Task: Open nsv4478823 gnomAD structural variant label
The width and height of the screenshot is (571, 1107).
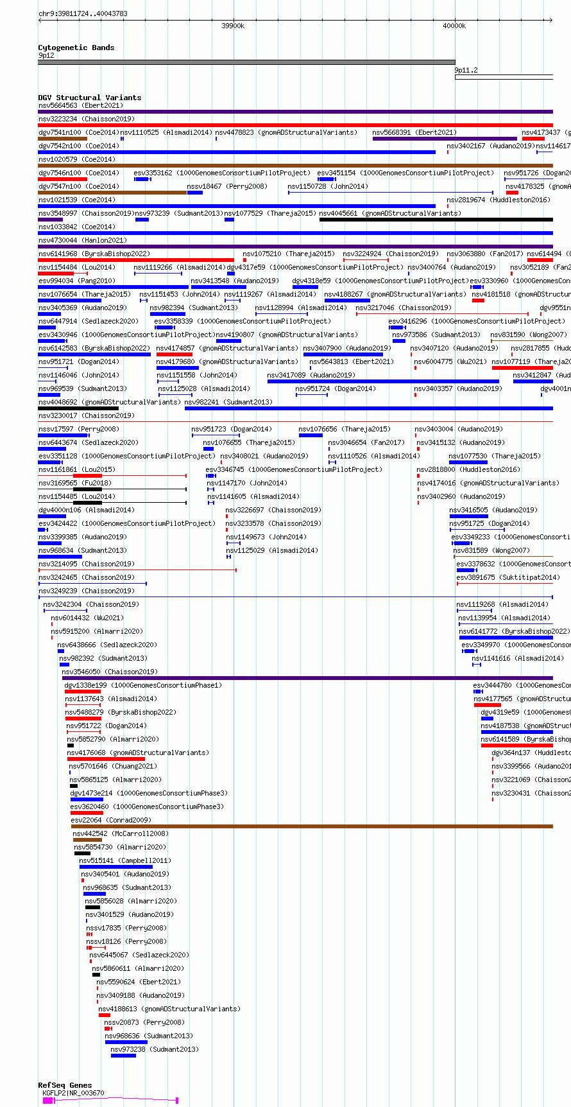Action: click(286, 132)
